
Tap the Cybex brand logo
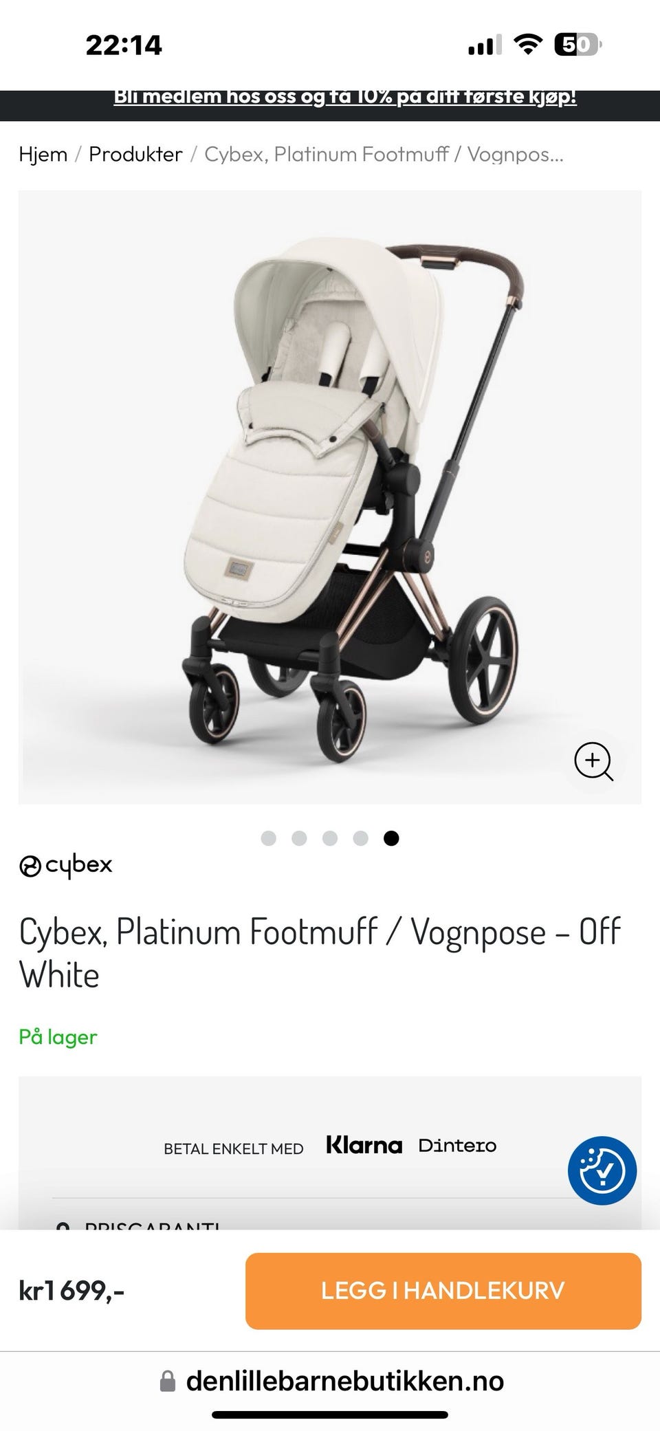click(x=65, y=866)
